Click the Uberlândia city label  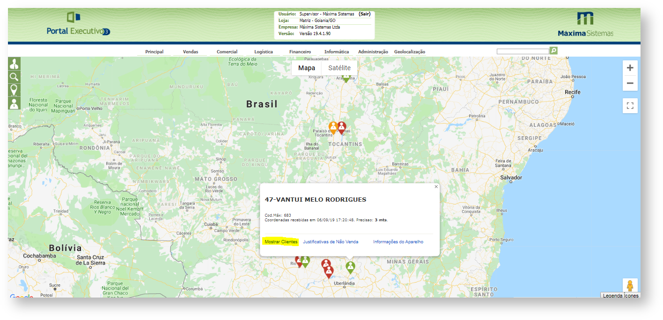[344, 284]
